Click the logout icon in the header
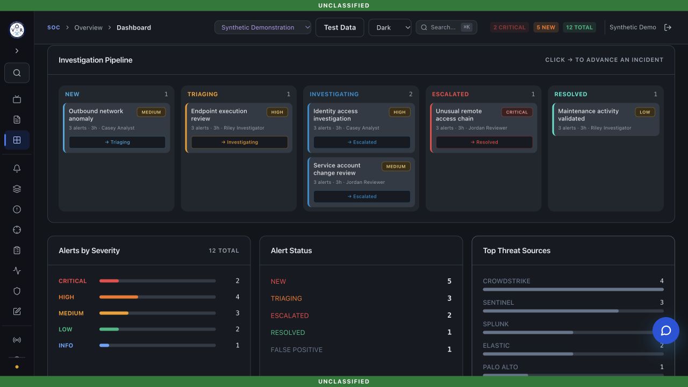Screen dimensions: 688x387 [x=668, y=27]
